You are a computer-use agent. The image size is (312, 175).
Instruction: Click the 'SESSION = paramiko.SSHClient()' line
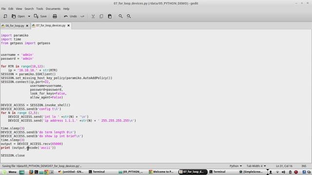coord(28,74)
